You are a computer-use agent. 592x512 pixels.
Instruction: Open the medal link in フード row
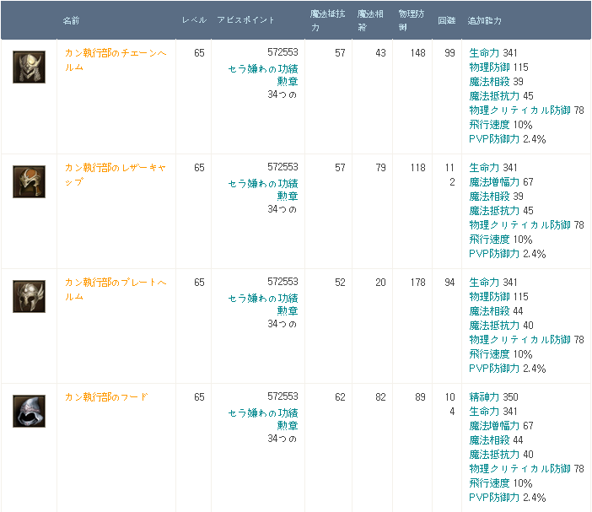pos(263,419)
